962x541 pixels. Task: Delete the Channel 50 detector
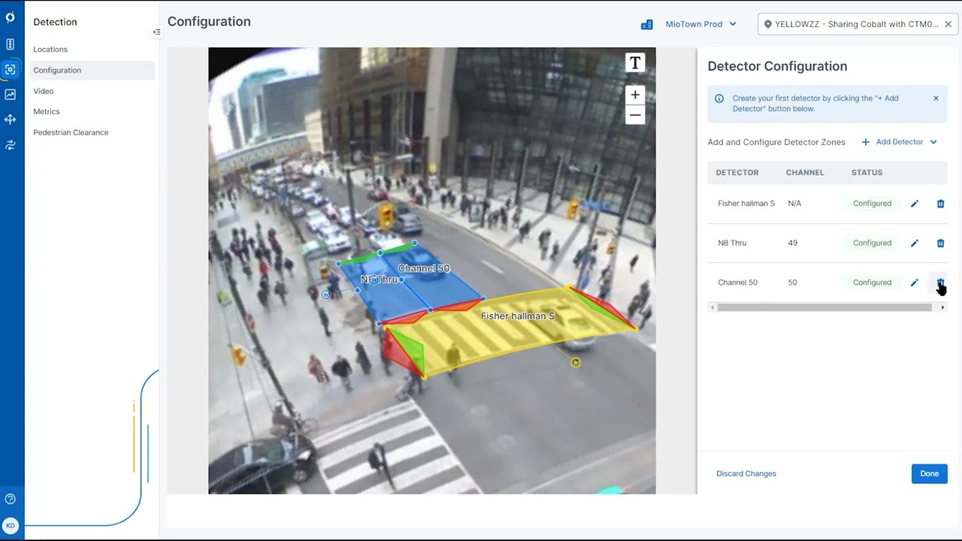click(939, 282)
